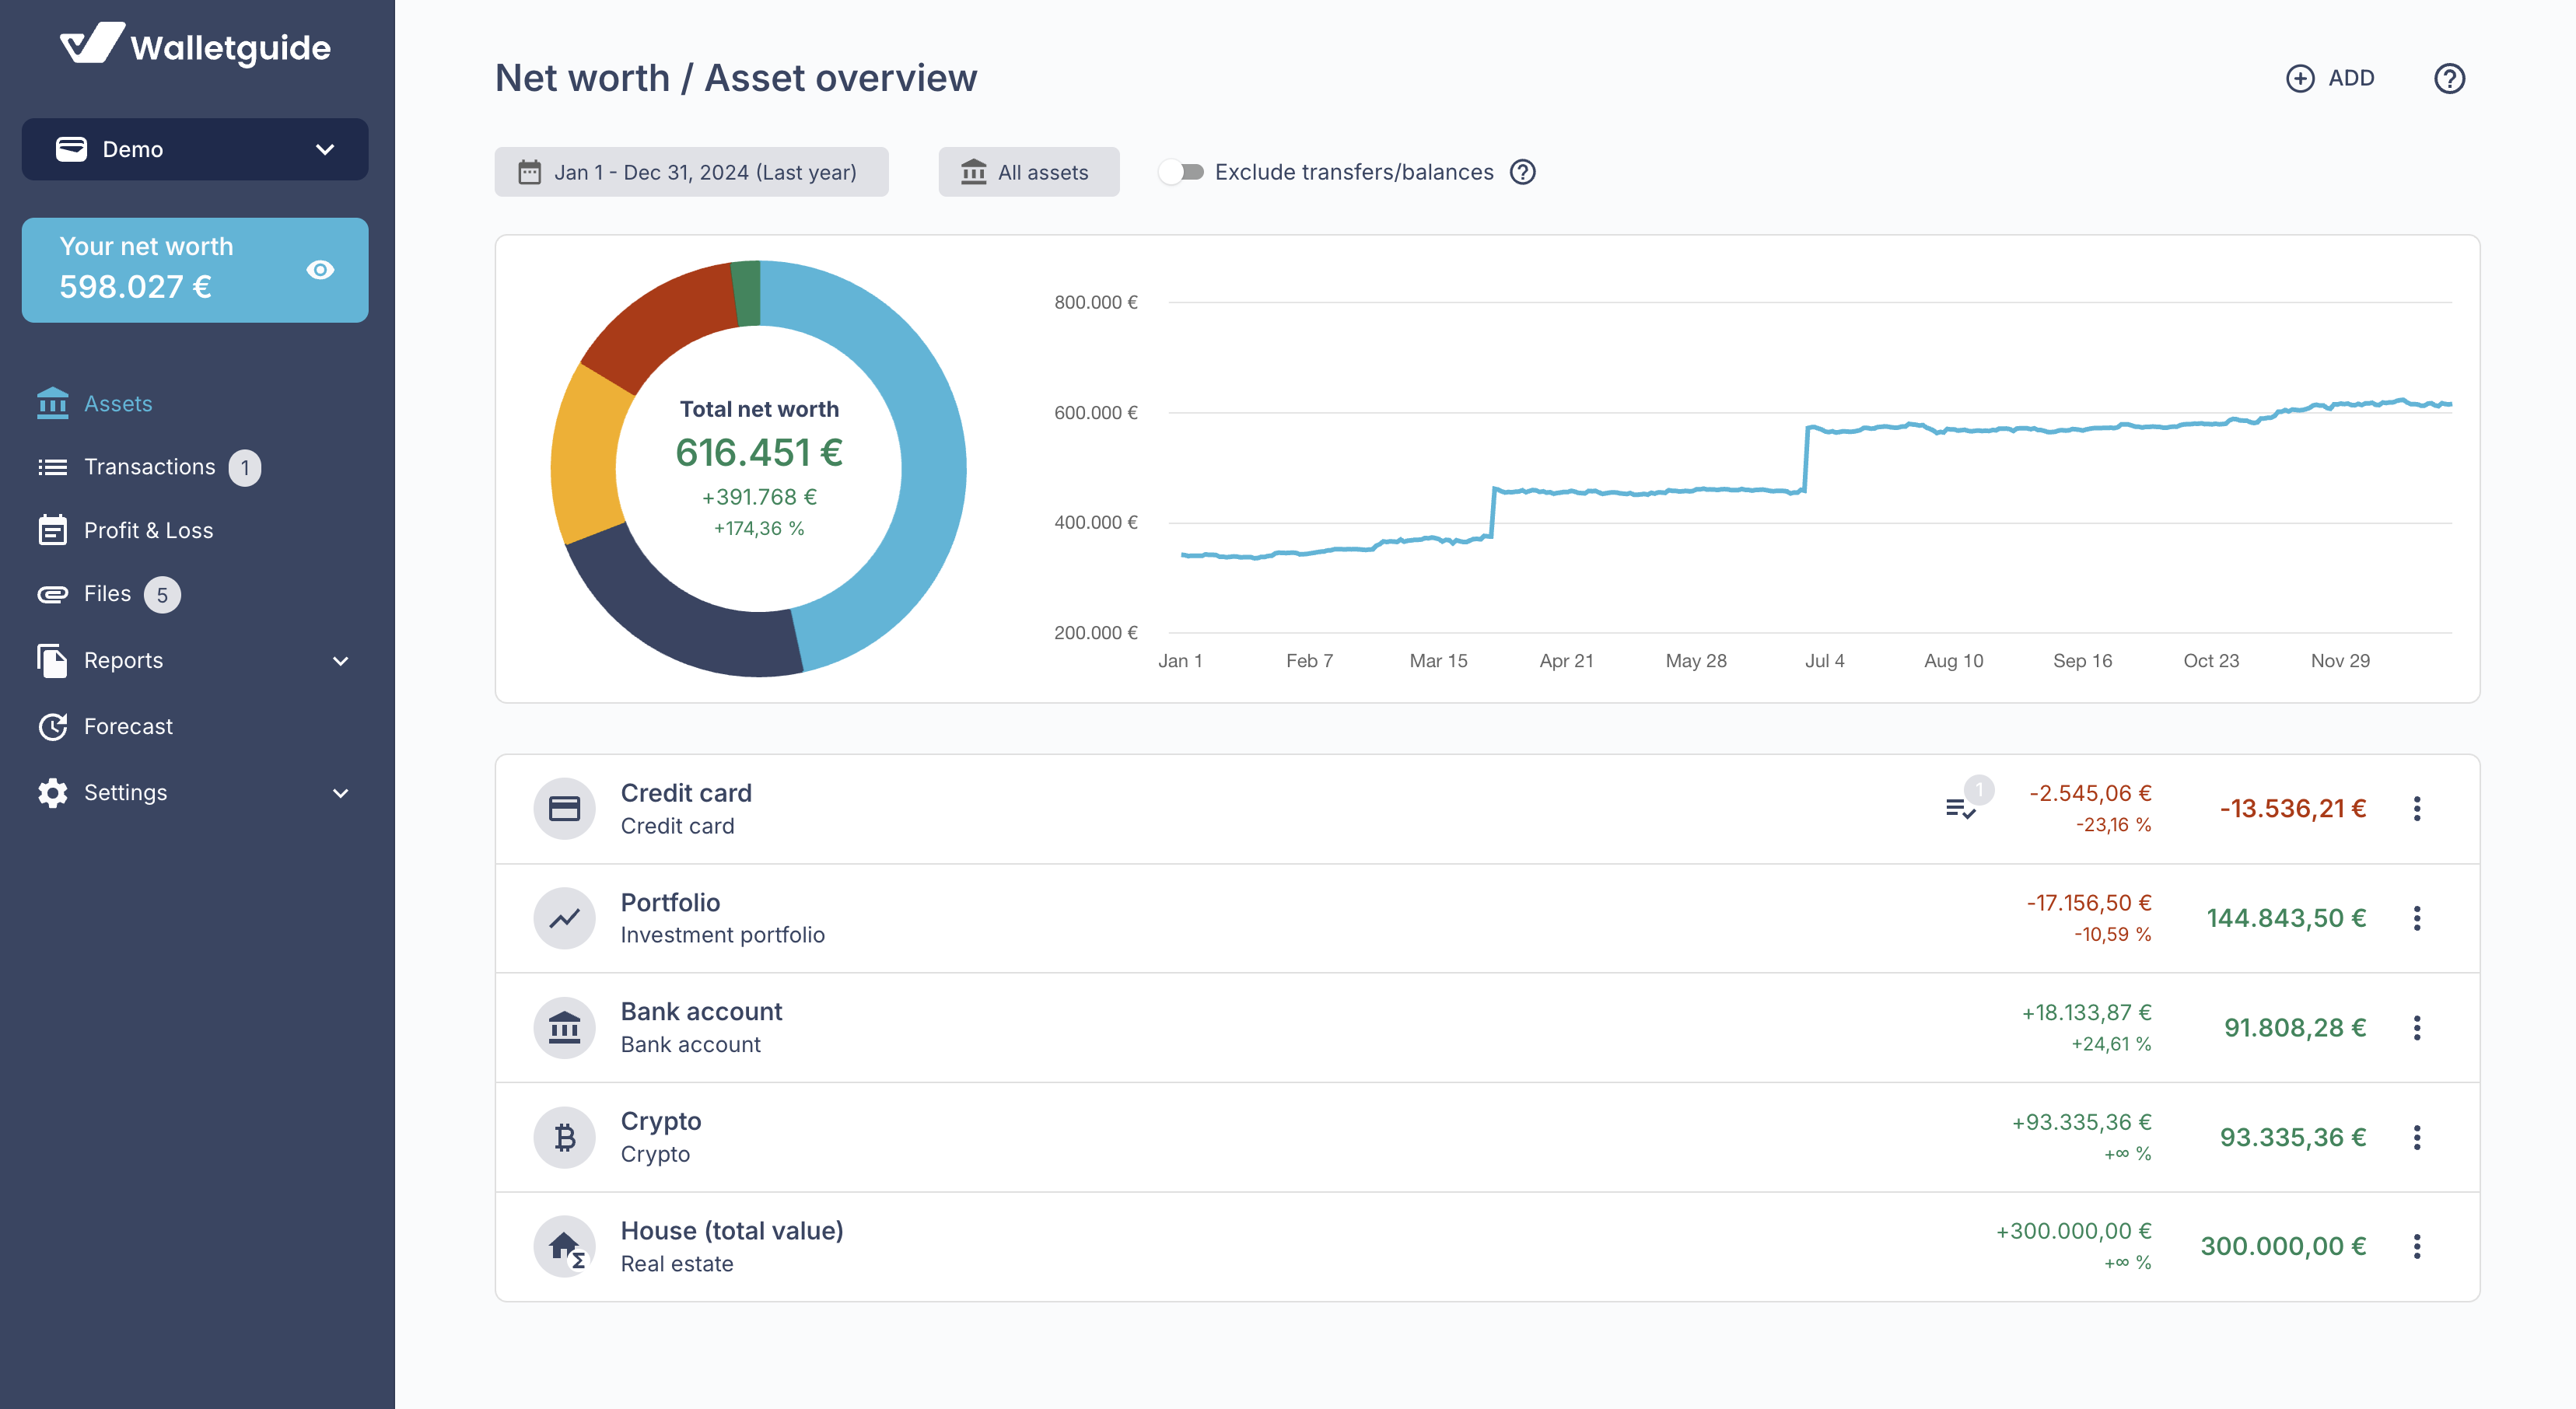Click the Credit card reconcile checklist icon

point(1959,807)
